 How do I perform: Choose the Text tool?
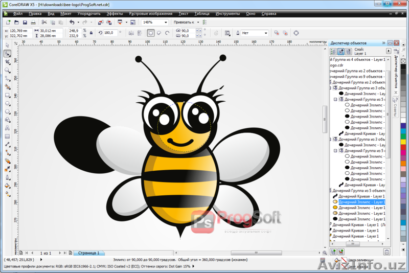pyautogui.click(x=7, y=128)
